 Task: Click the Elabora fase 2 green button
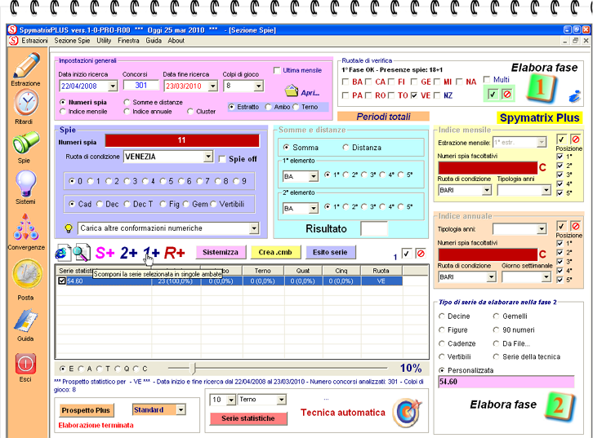[x=560, y=406]
